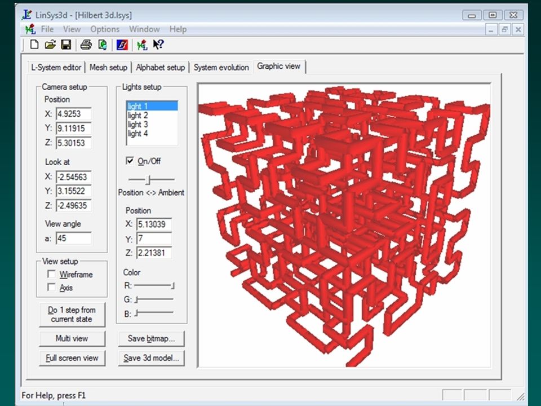Click camera Position Z field 5.30153
The width and height of the screenshot is (541, 406).
pyautogui.click(x=73, y=143)
